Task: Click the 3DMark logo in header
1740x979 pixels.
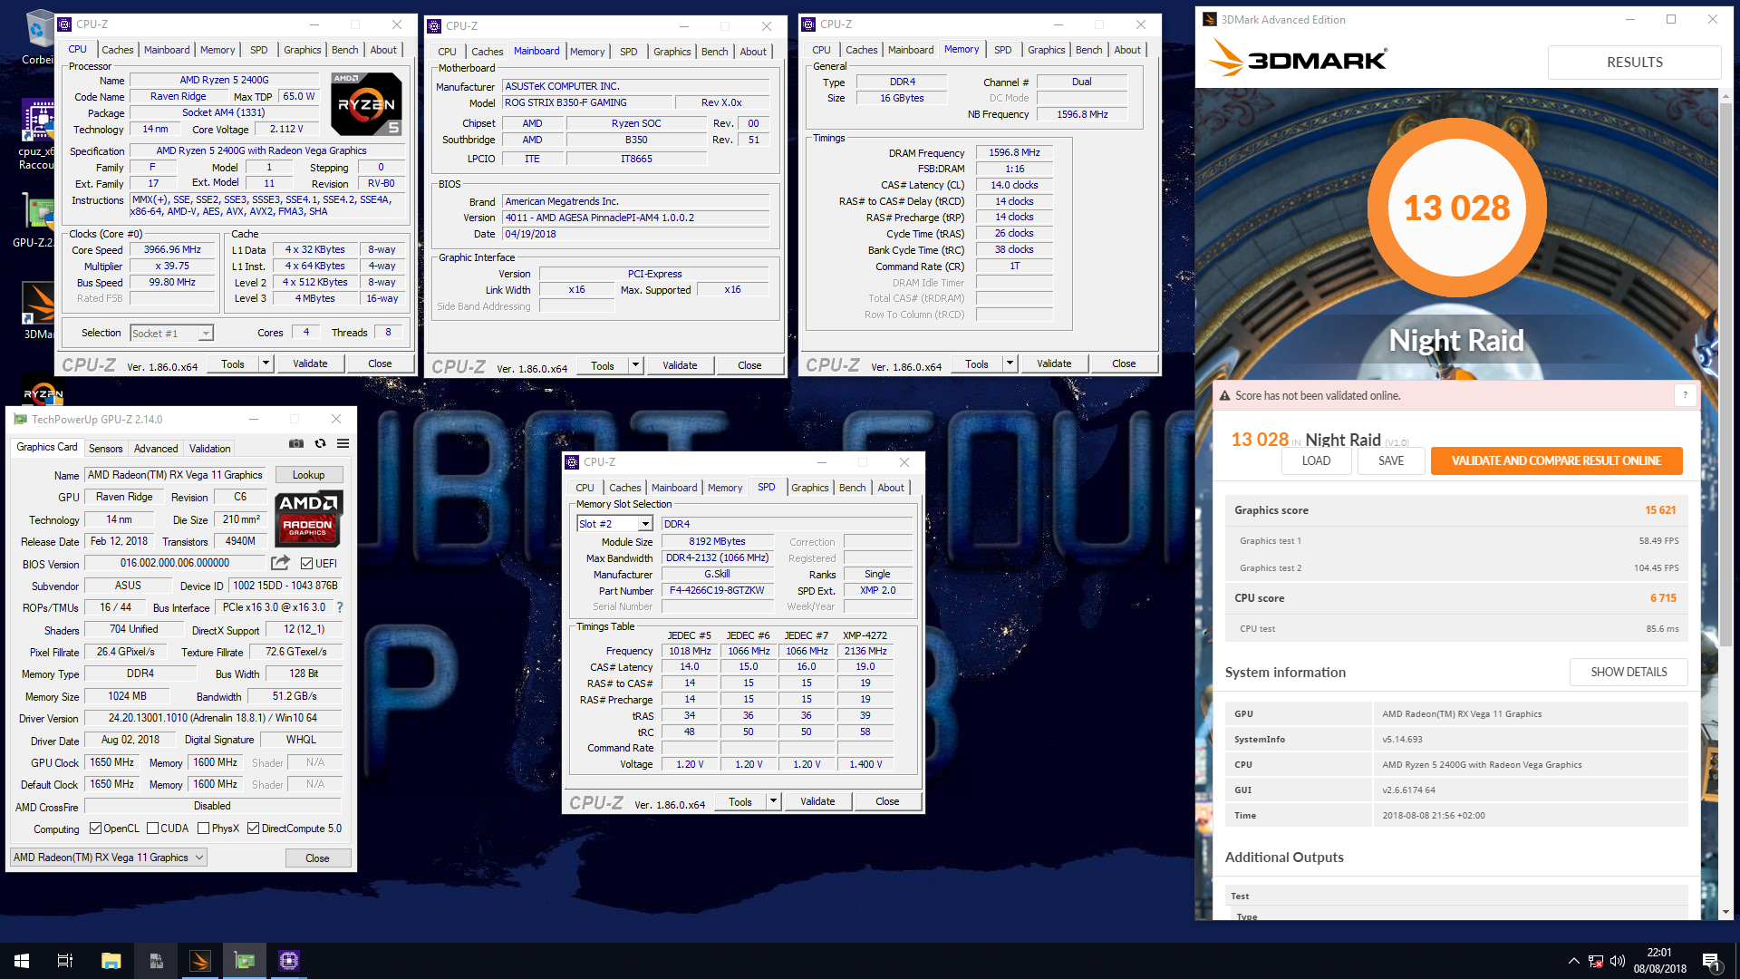Action: pyautogui.click(x=1298, y=60)
